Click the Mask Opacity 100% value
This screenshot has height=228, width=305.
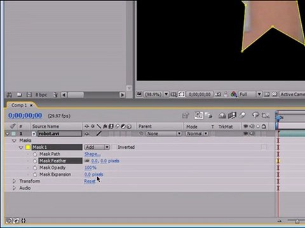pyautogui.click(x=90, y=168)
